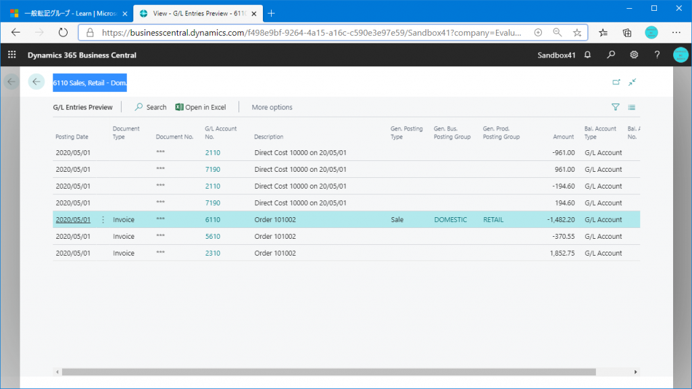Open G/L account 5610 link

click(x=213, y=237)
